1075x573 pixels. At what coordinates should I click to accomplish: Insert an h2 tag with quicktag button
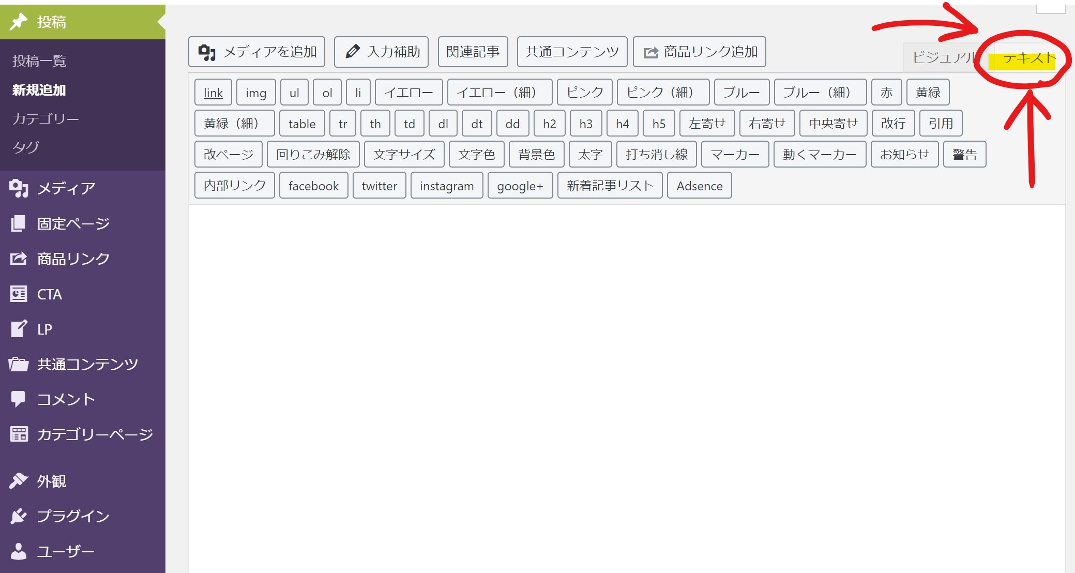[x=549, y=124]
